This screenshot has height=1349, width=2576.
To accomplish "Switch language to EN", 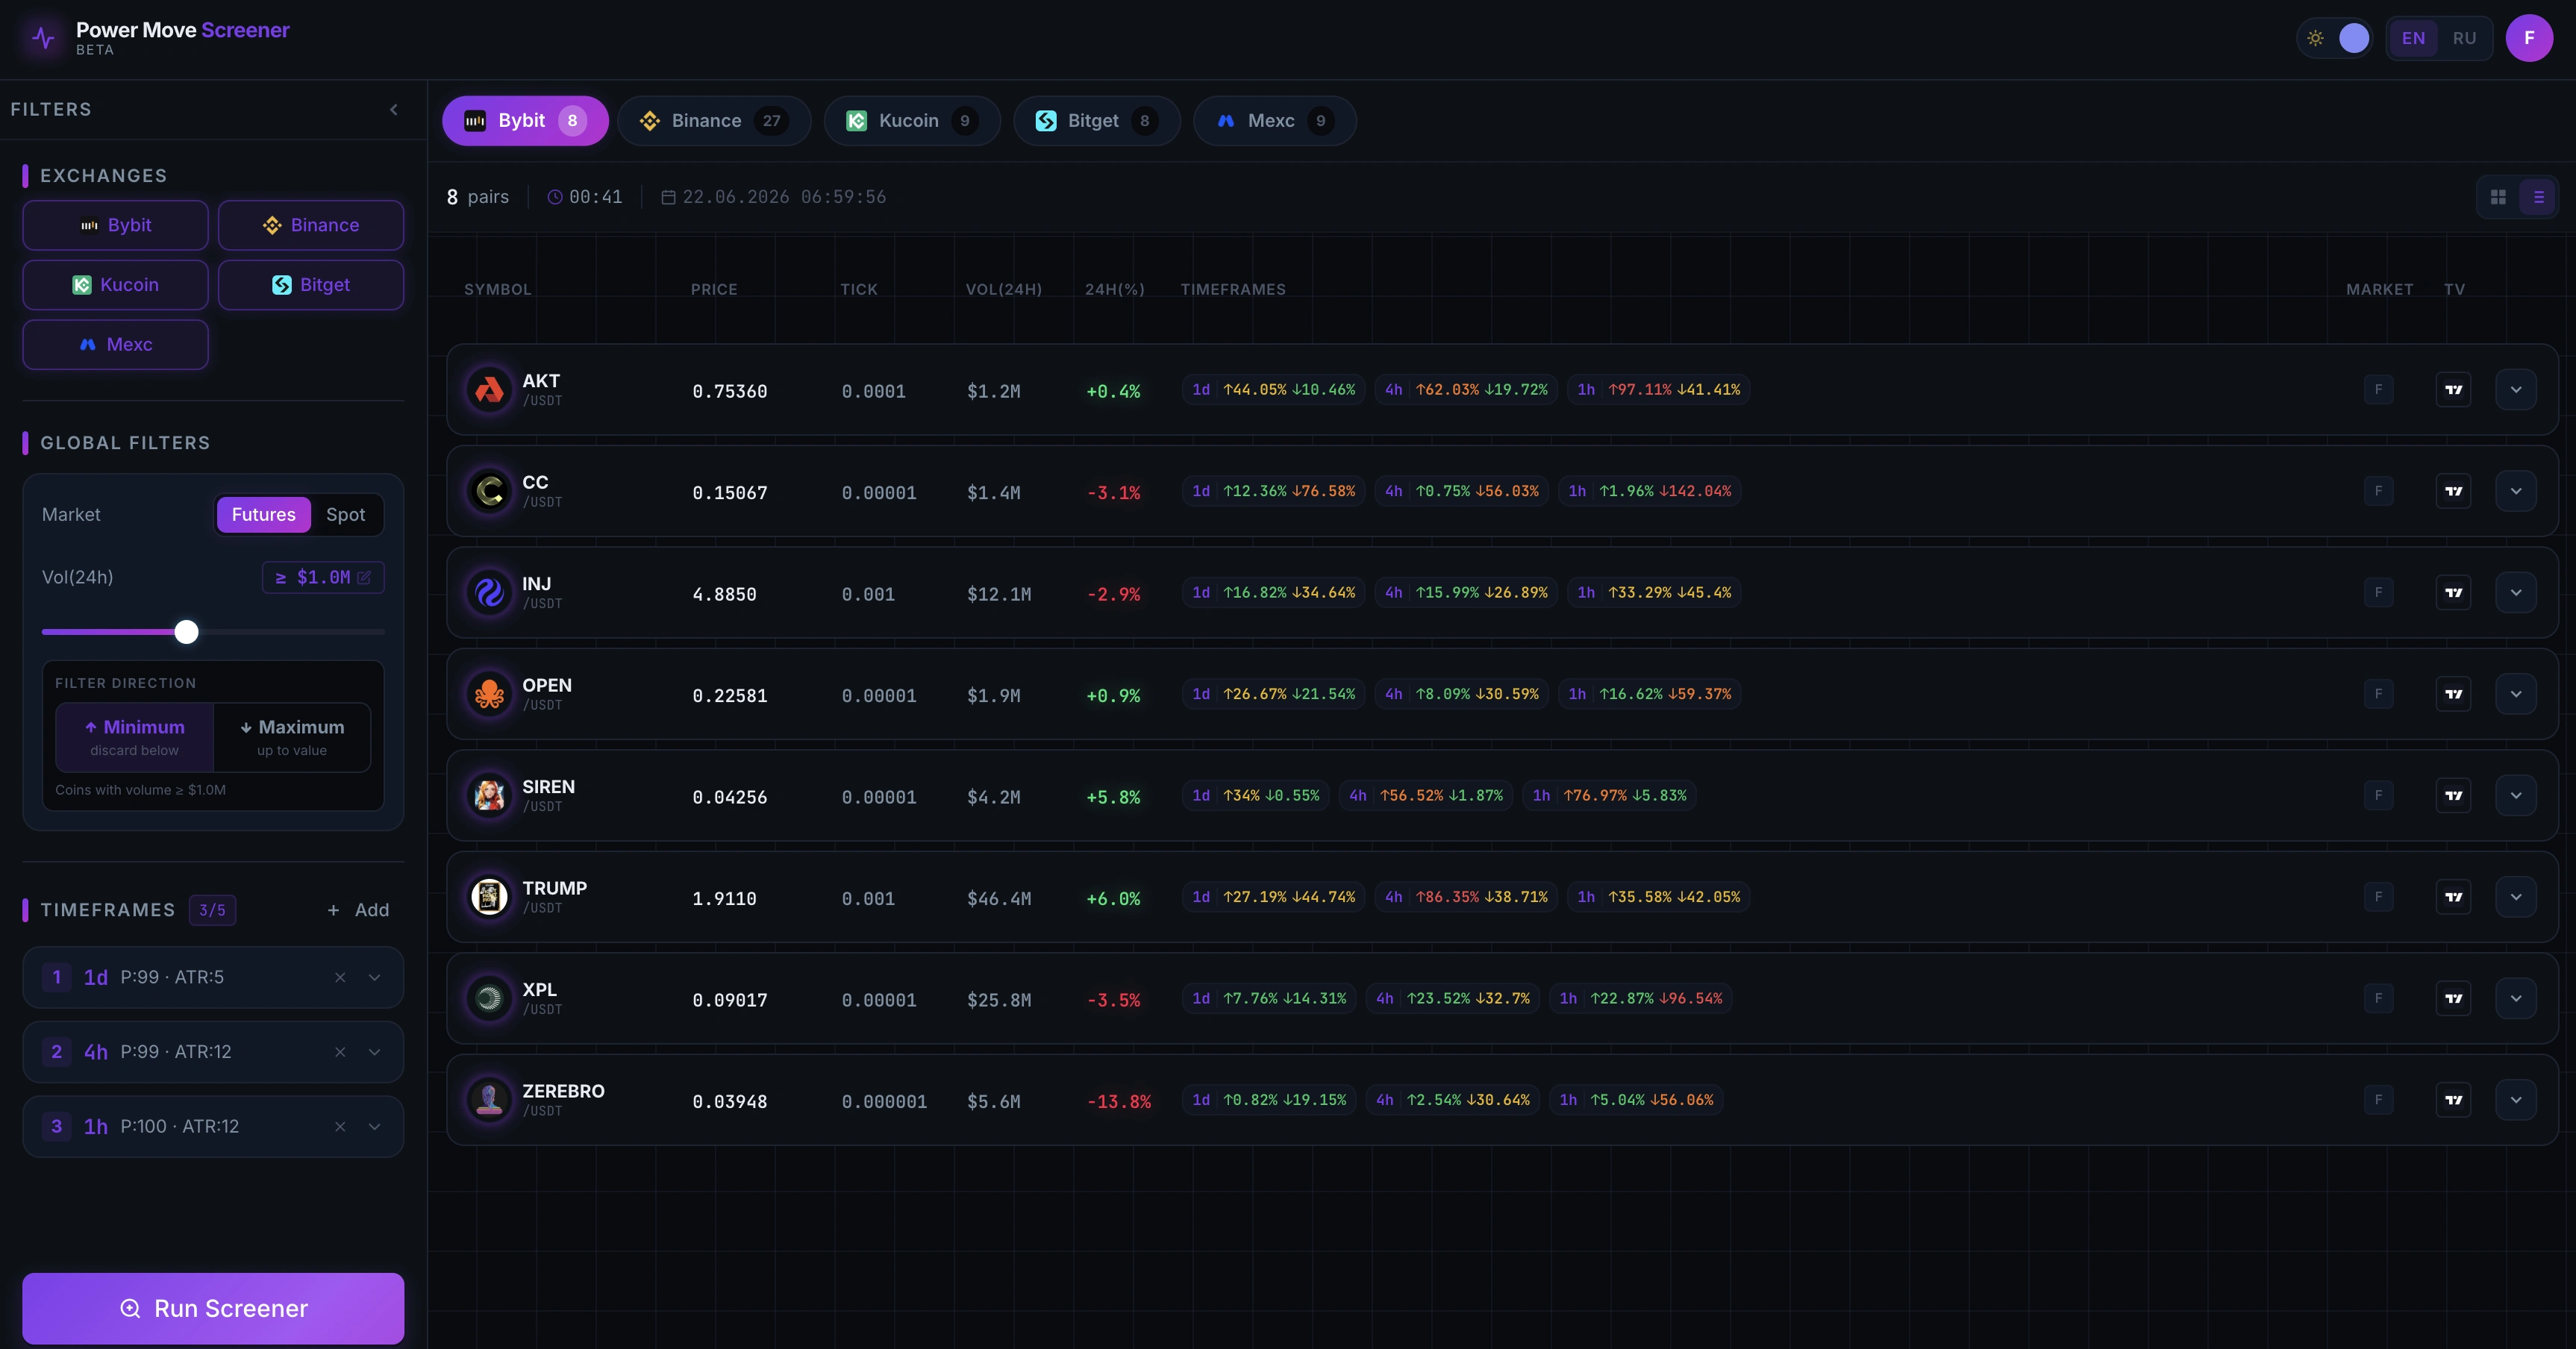I will [x=2413, y=38].
